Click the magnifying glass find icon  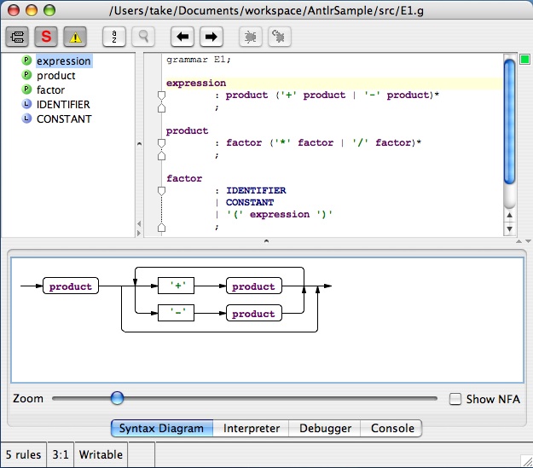143,37
